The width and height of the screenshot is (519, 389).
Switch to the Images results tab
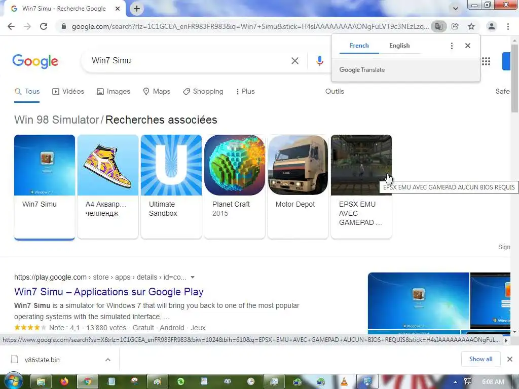tap(113, 92)
